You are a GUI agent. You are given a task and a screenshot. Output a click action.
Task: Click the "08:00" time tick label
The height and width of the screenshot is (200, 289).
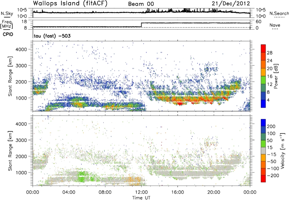pyautogui.click(x=105, y=192)
